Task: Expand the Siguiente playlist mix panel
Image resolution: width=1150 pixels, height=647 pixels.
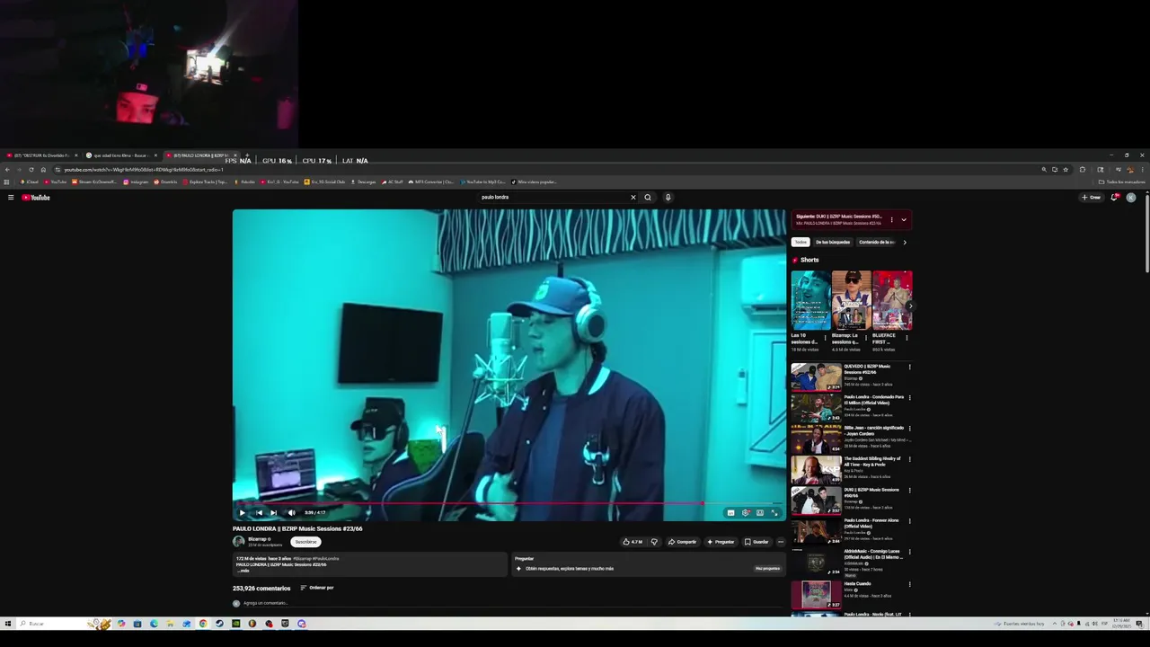Action: coord(904,219)
